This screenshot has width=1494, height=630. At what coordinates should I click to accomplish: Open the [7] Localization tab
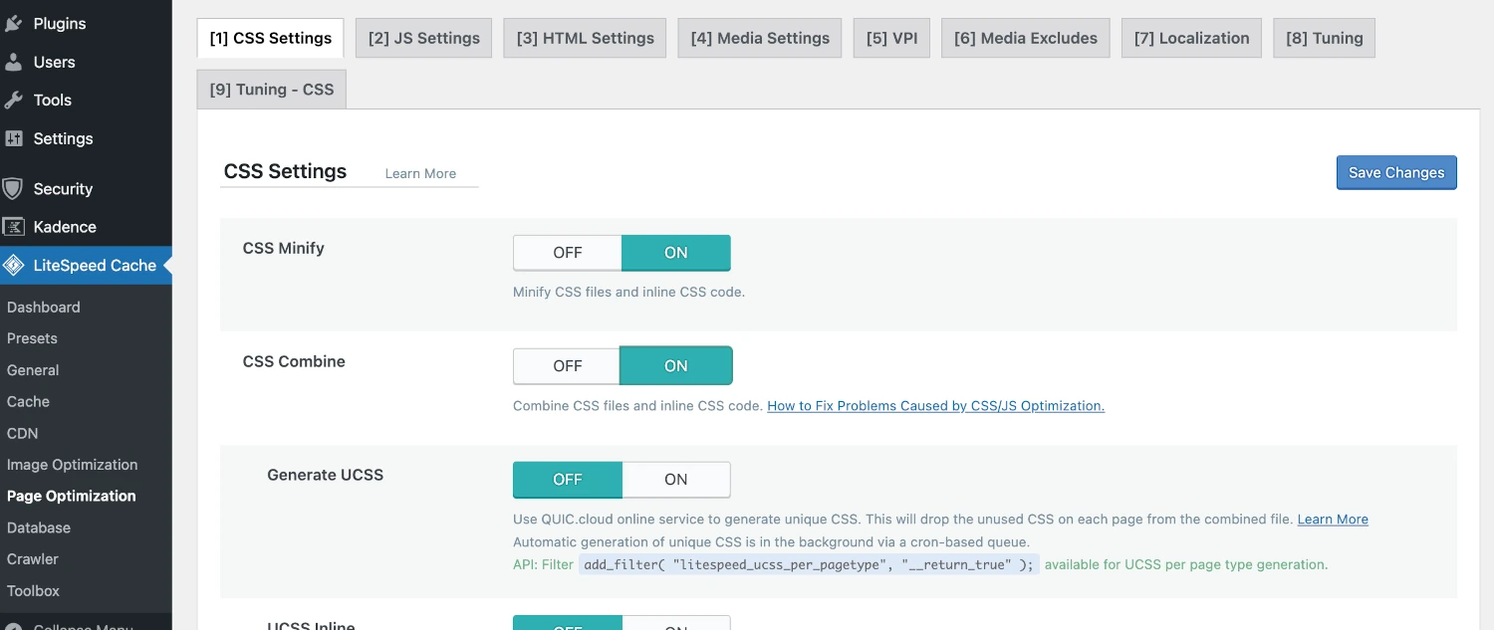(1191, 38)
